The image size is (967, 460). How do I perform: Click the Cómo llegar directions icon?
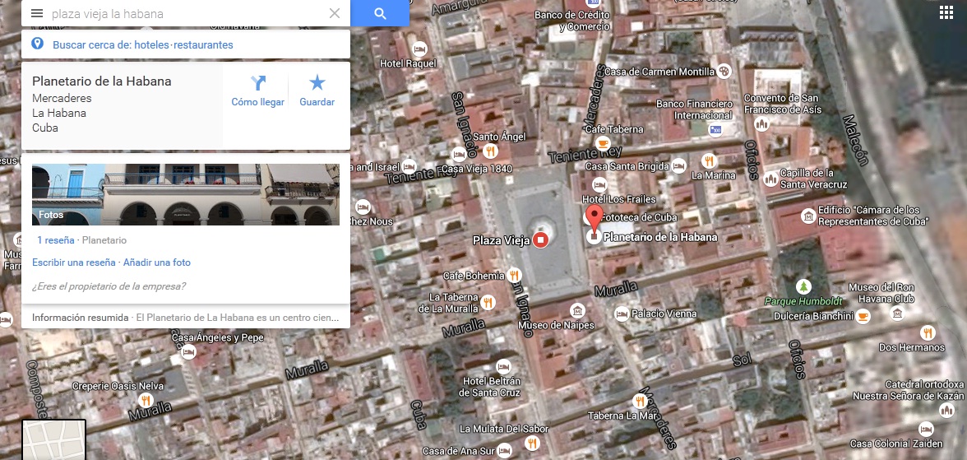258,83
